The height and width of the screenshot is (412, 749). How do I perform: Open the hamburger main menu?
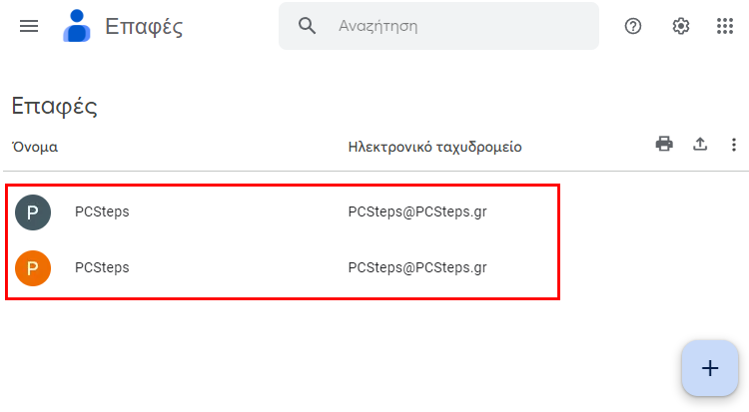(29, 26)
